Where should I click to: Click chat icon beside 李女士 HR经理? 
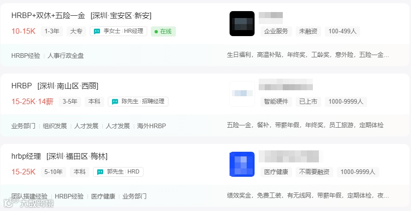click(x=97, y=31)
